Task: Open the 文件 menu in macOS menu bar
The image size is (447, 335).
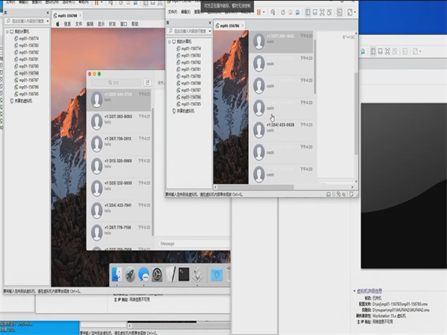Action: click(78, 24)
